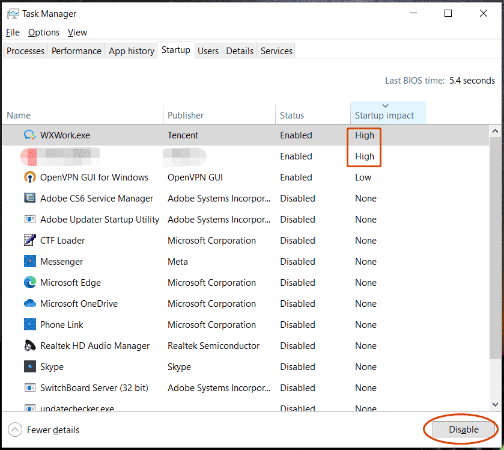
Task: Click Disabled status of CTF Loader row
Action: 297,241
